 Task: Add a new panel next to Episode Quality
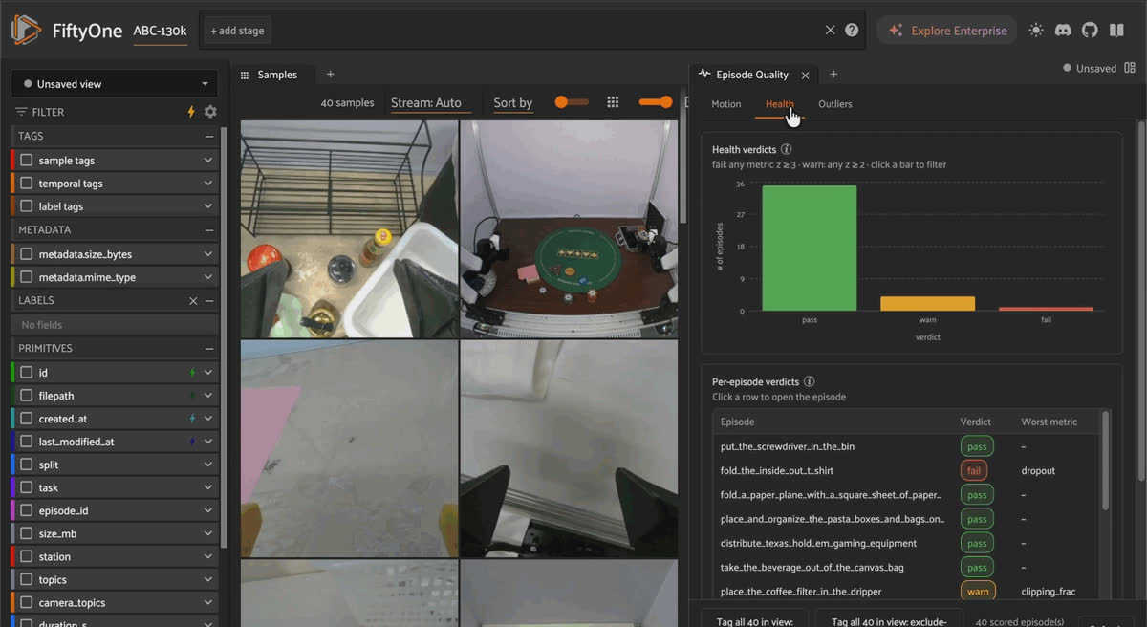(x=833, y=75)
